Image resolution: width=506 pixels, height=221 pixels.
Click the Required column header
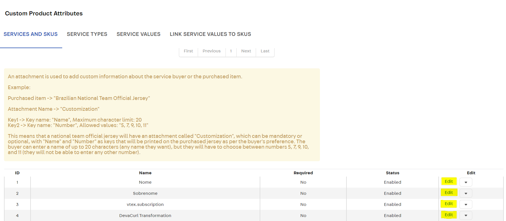pyautogui.click(x=303, y=173)
